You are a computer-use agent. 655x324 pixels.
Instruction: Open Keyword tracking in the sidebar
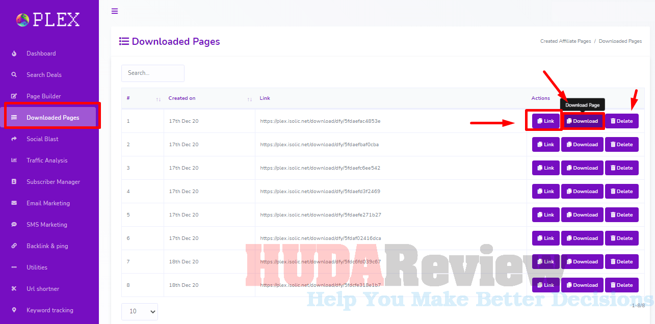coord(50,310)
